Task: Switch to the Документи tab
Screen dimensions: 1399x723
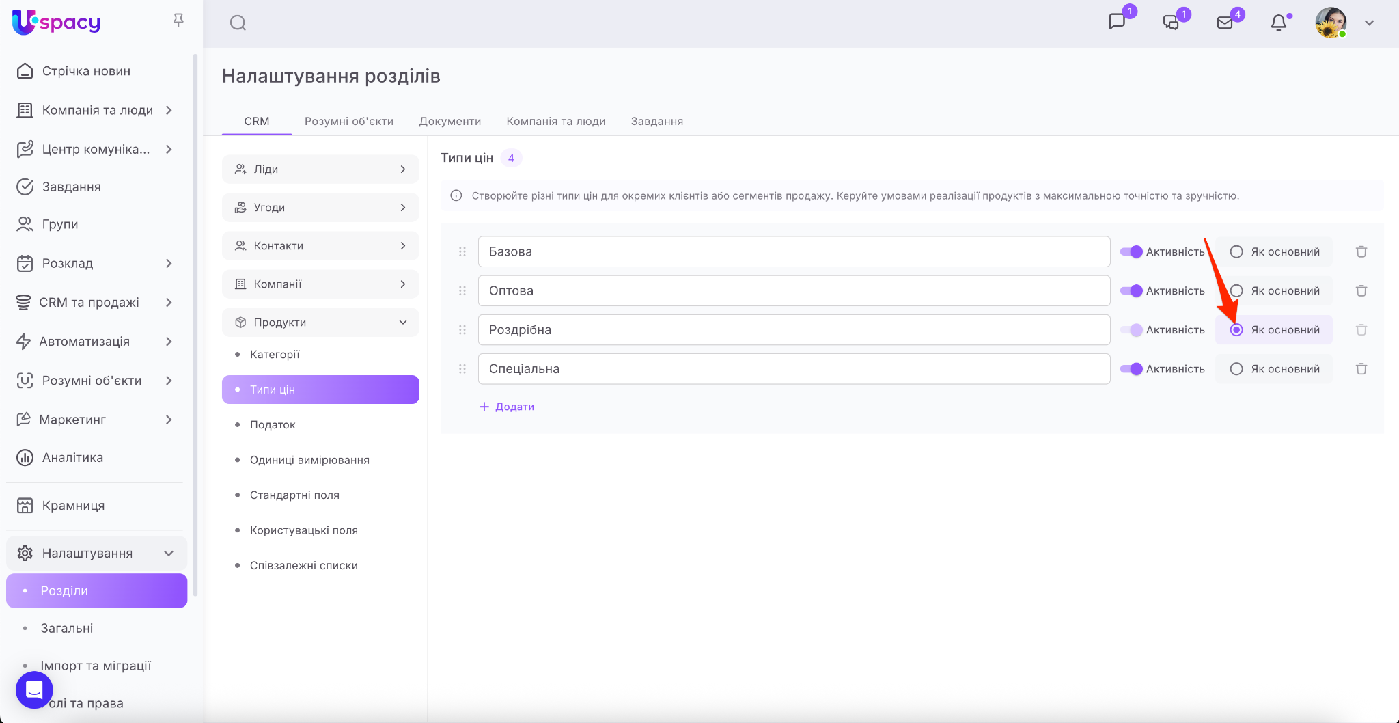Action: tap(449, 121)
